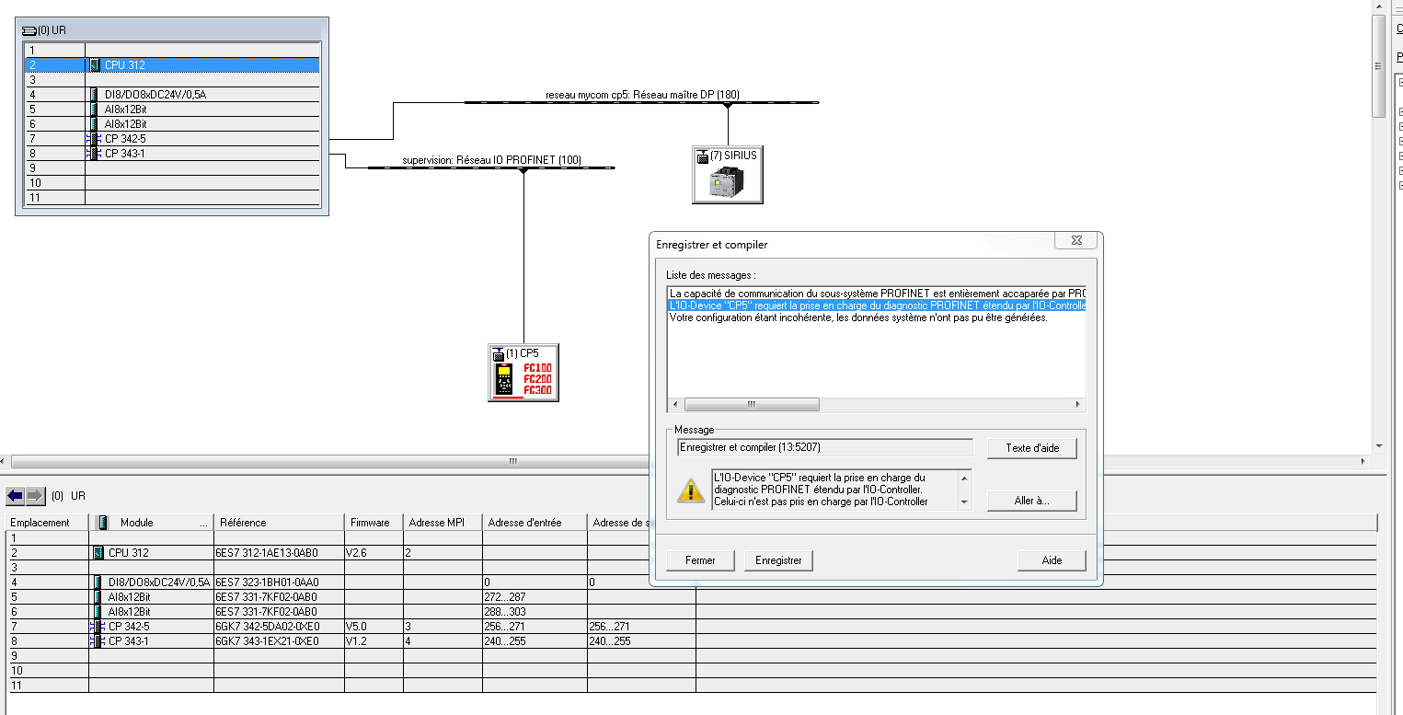Click the CP 343-1 icon in bottom table

coord(97,641)
